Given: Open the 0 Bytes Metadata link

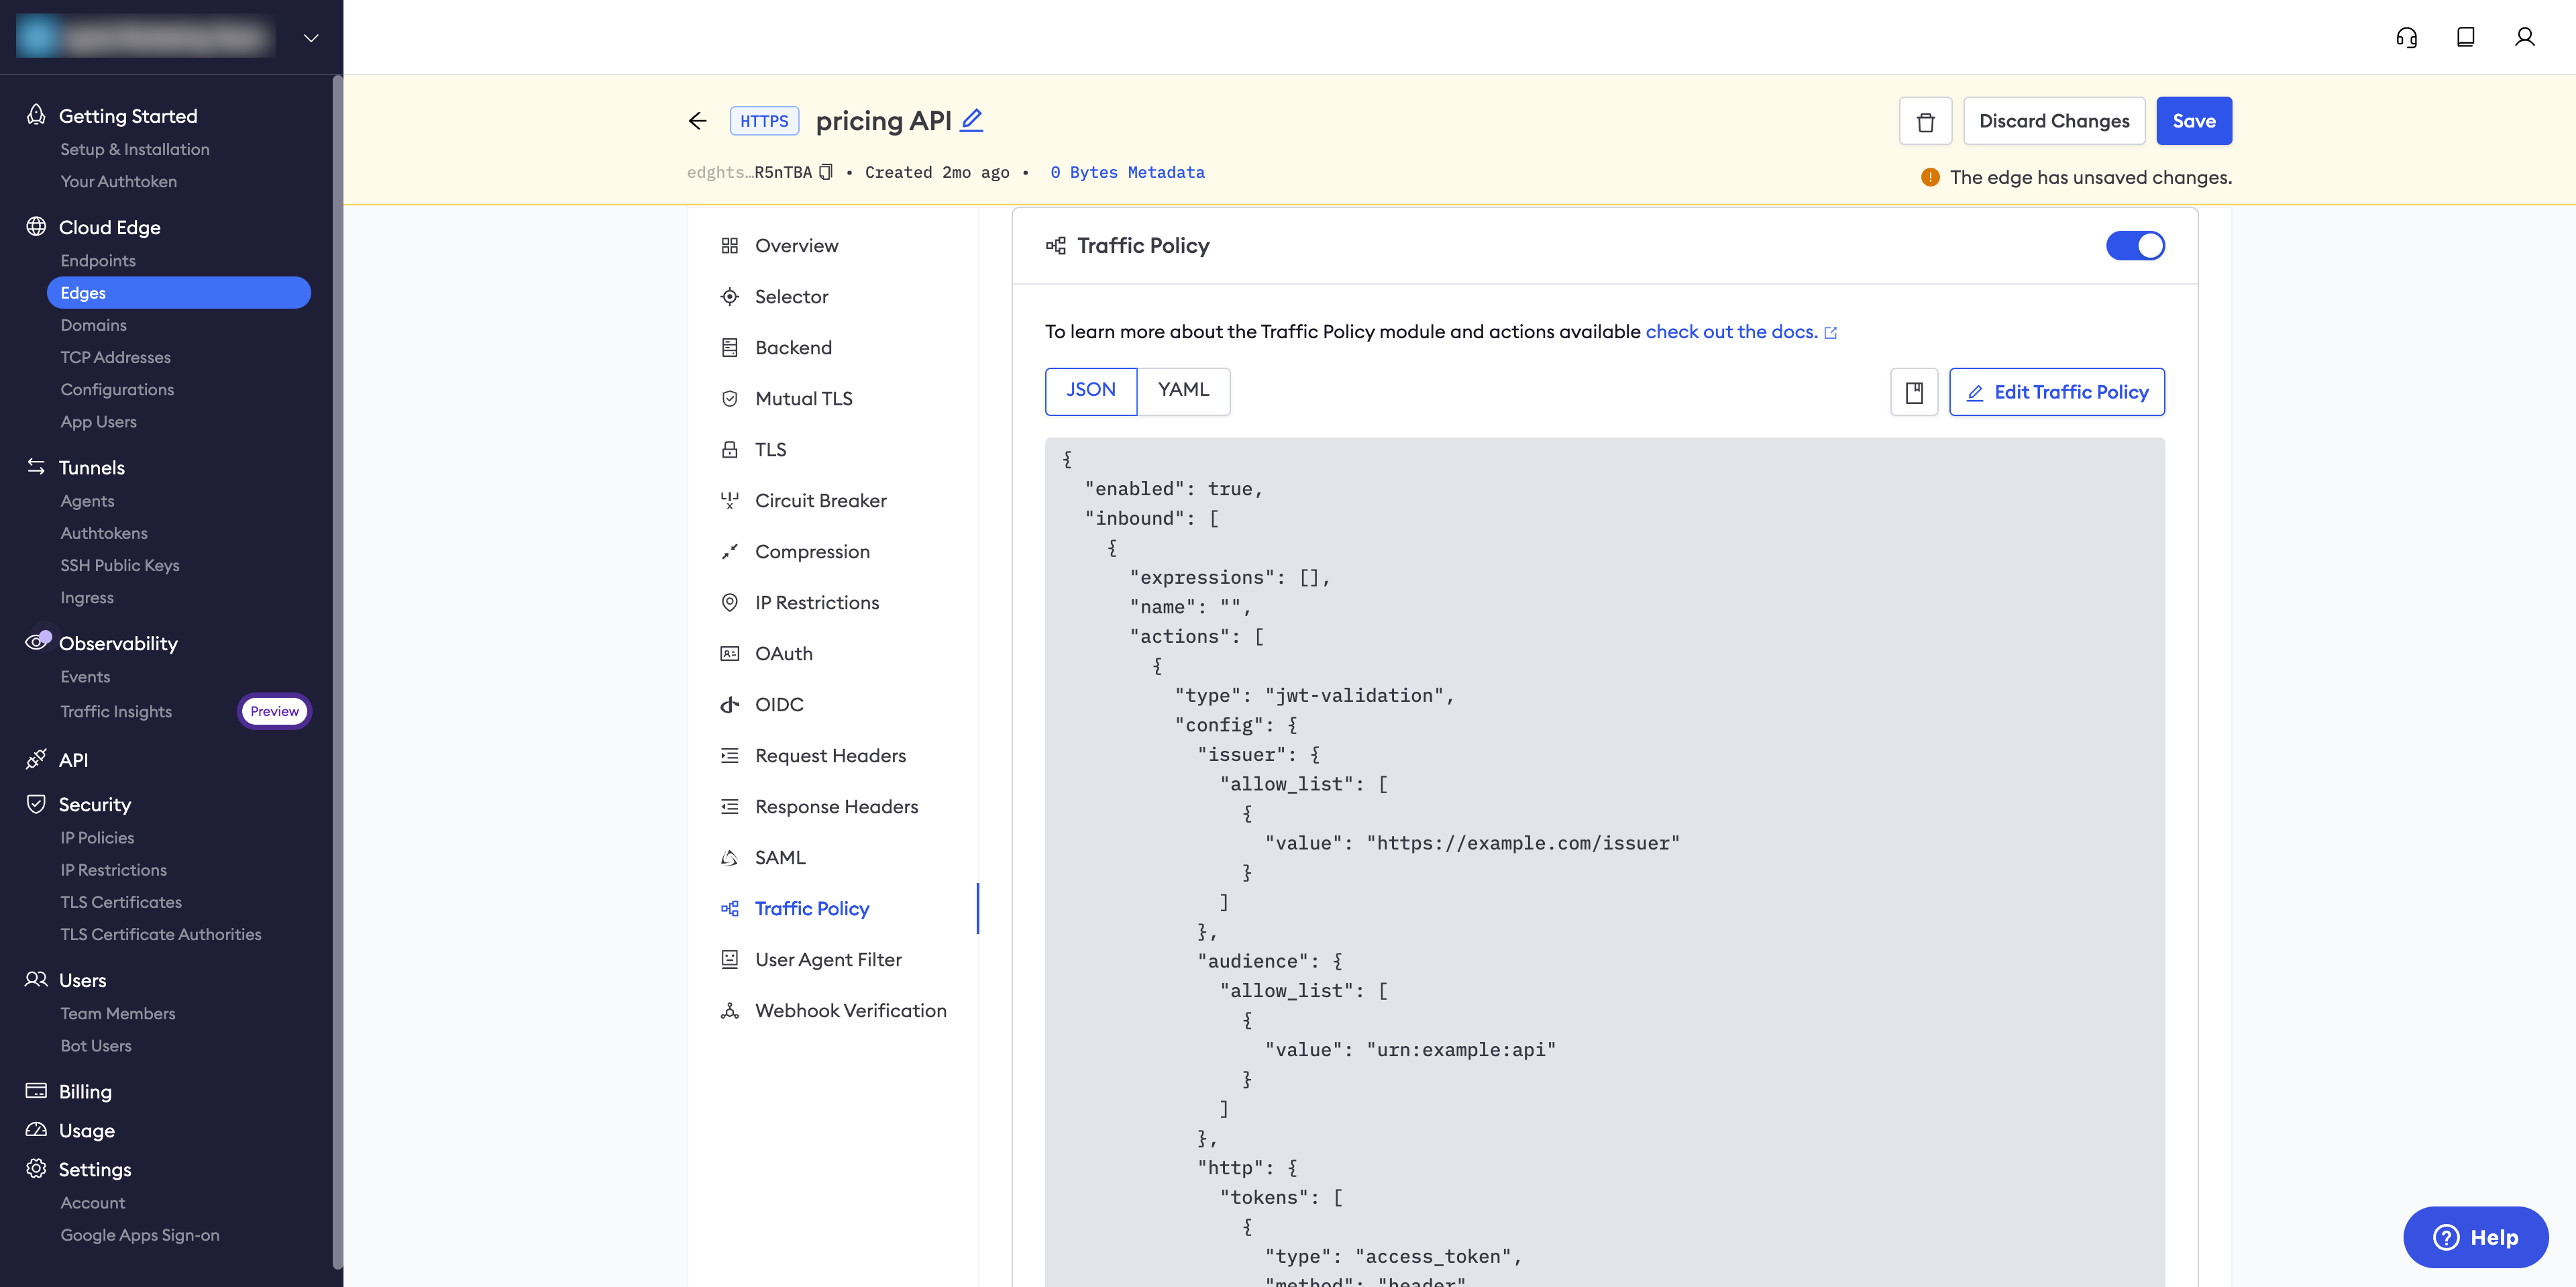Looking at the screenshot, I should [x=1127, y=172].
